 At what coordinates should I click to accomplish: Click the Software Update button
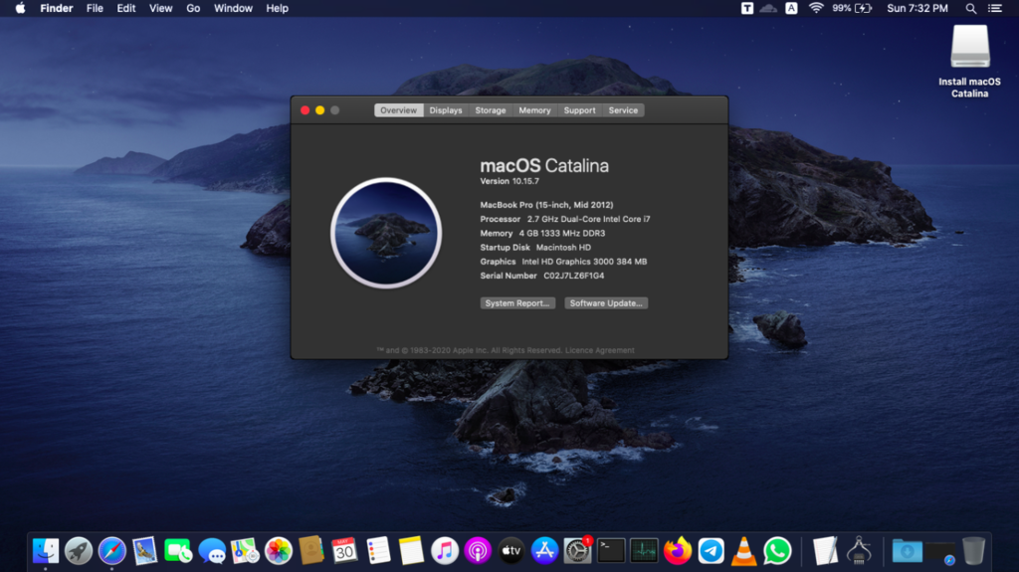pyautogui.click(x=606, y=303)
